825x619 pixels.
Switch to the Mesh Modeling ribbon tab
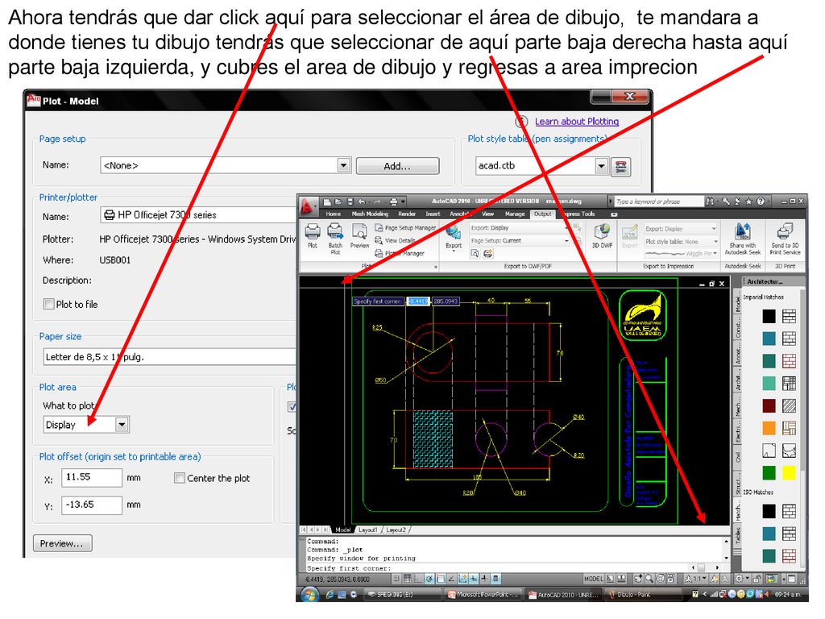370,214
